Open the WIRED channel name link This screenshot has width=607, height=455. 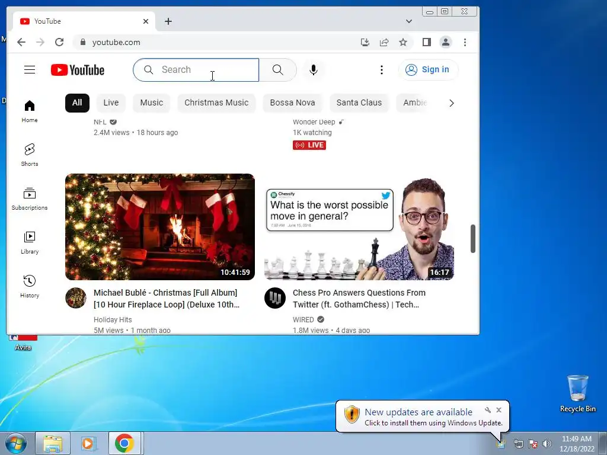[x=303, y=319]
